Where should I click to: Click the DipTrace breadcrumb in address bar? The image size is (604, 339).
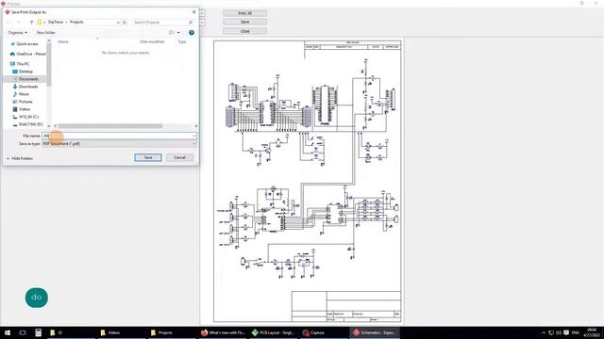56,22
